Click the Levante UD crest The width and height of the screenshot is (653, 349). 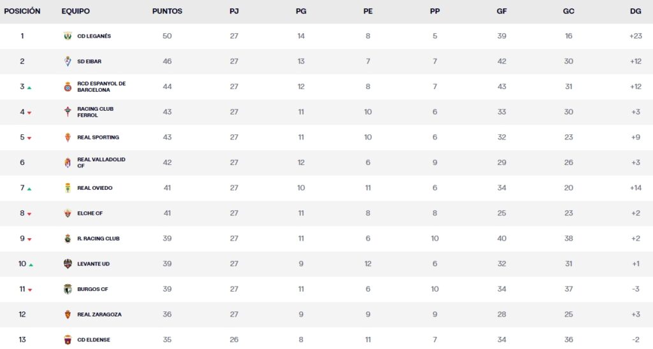[68, 264]
